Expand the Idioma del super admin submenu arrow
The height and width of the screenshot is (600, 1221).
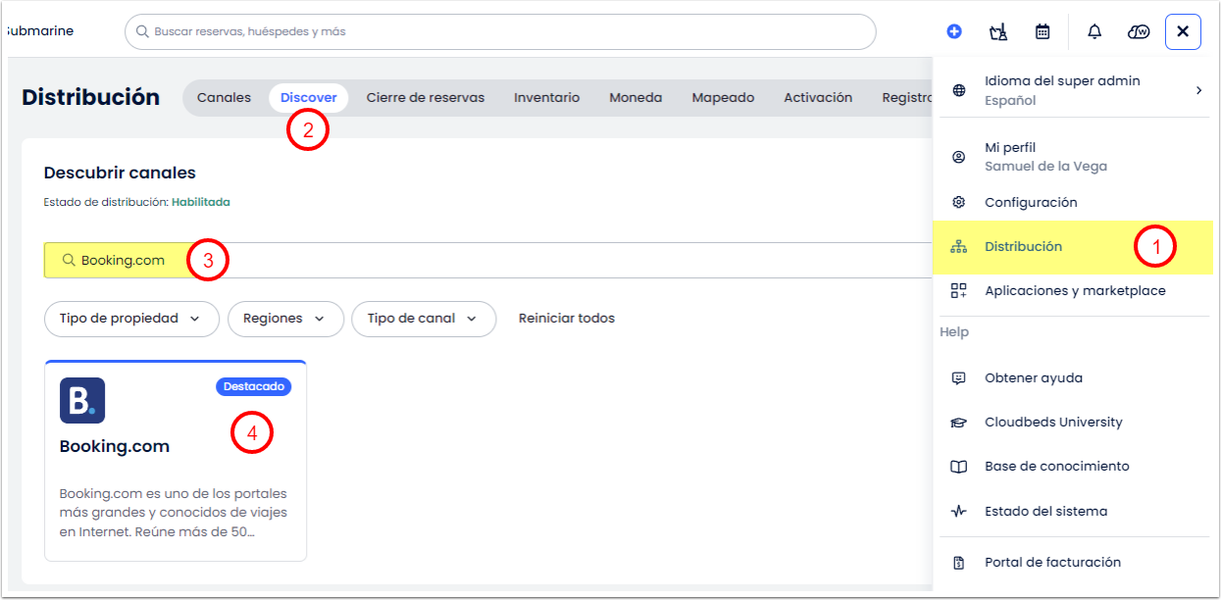[x=1198, y=90]
